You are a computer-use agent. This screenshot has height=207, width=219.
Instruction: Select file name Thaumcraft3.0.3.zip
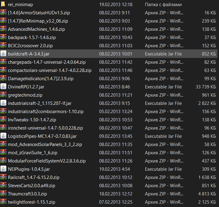pyautogui.click(x=27, y=194)
